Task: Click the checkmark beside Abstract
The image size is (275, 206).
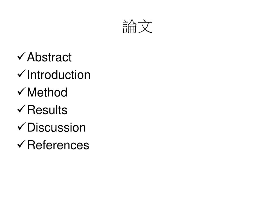Action: 21,56
